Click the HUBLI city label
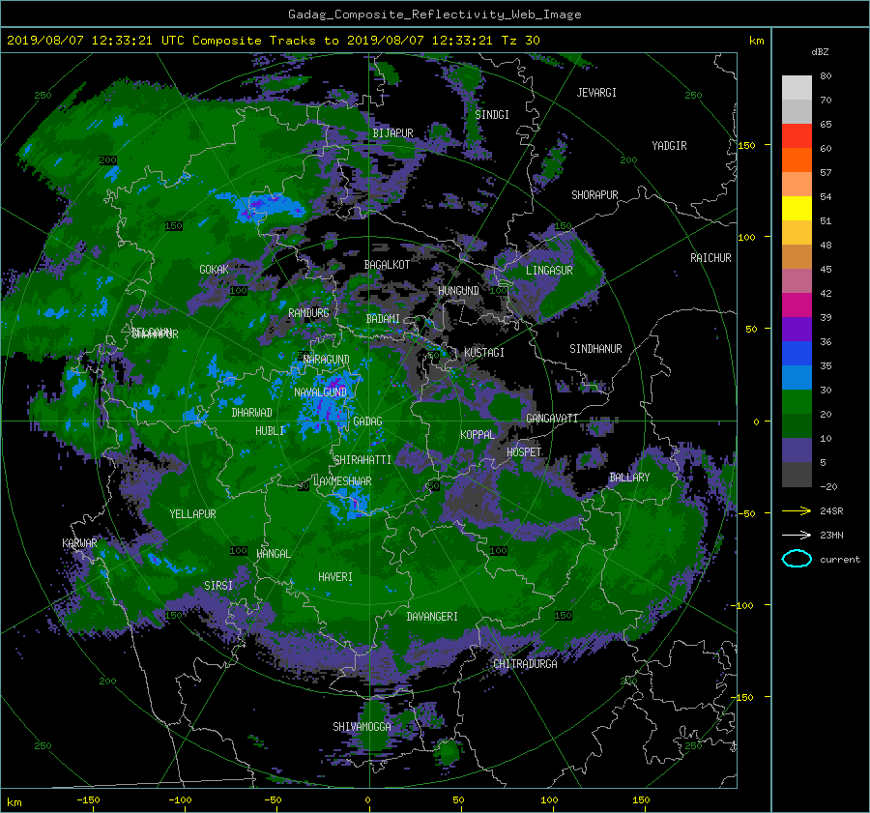This screenshot has height=813, width=870. click(x=270, y=430)
